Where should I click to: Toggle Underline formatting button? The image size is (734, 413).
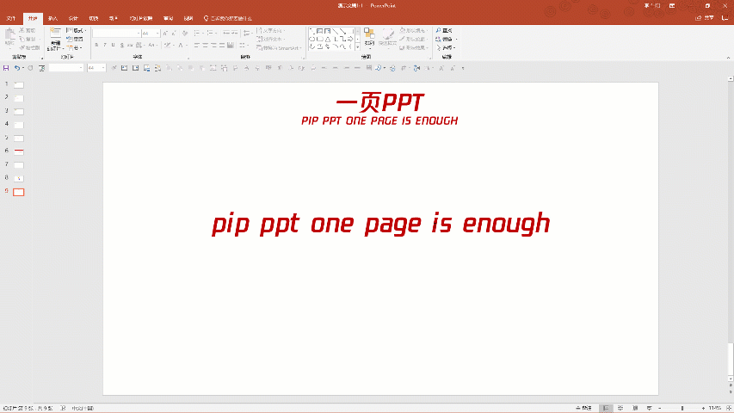(x=113, y=45)
